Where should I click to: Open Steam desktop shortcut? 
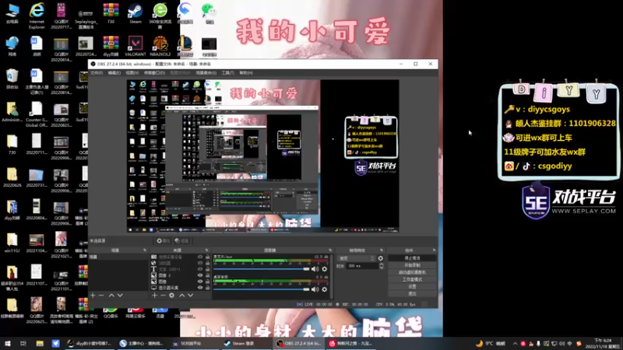(136, 14)
